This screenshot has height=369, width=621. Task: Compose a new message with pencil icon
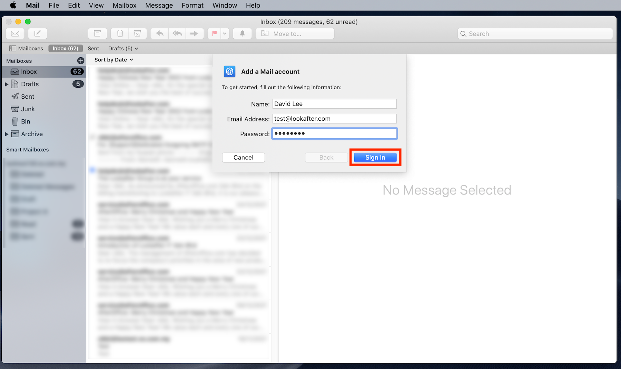(x=38, y=33)
